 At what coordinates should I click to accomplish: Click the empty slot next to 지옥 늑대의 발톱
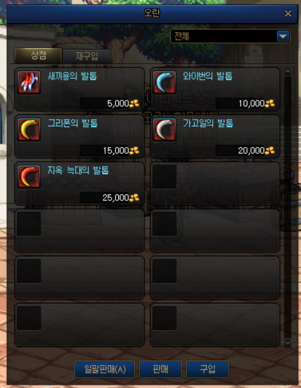215,184
